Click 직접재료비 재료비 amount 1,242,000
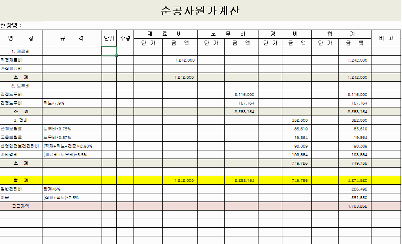Viewport: 402px width, 244px height. coord(185,60)
